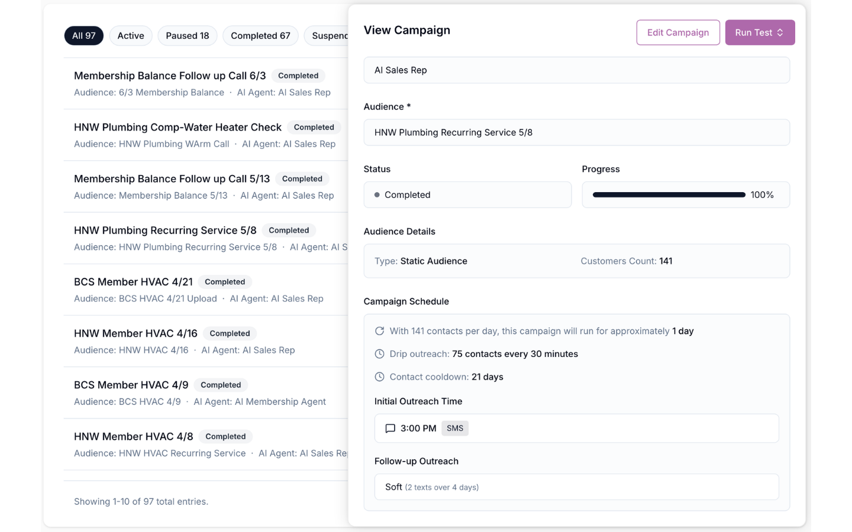The height and width of the screenshot is (532, 852).
Task: Click 'AI Agent: AI Membership Agent' text
Action: pos(260,401)
